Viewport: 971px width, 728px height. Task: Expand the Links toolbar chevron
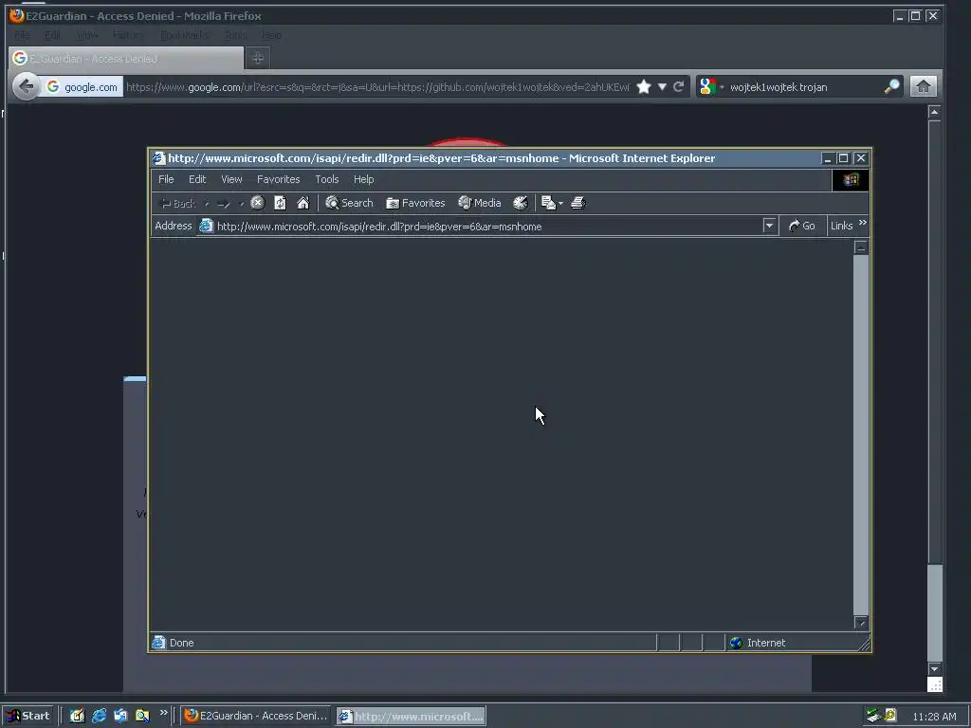863,222
